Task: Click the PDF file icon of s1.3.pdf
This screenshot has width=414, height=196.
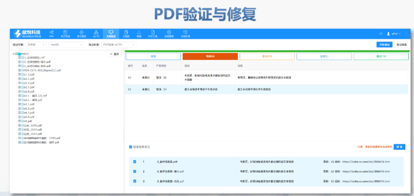Action: (23, 74)
